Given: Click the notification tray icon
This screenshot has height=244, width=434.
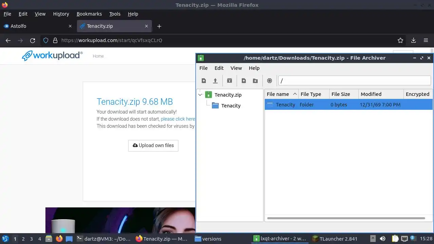Looking at the screenshot, I should [413, 238].
